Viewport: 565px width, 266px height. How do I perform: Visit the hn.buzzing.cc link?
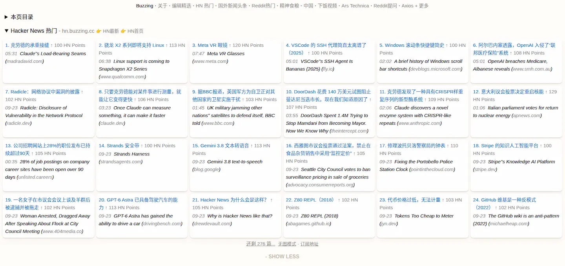tap(78, 31)
